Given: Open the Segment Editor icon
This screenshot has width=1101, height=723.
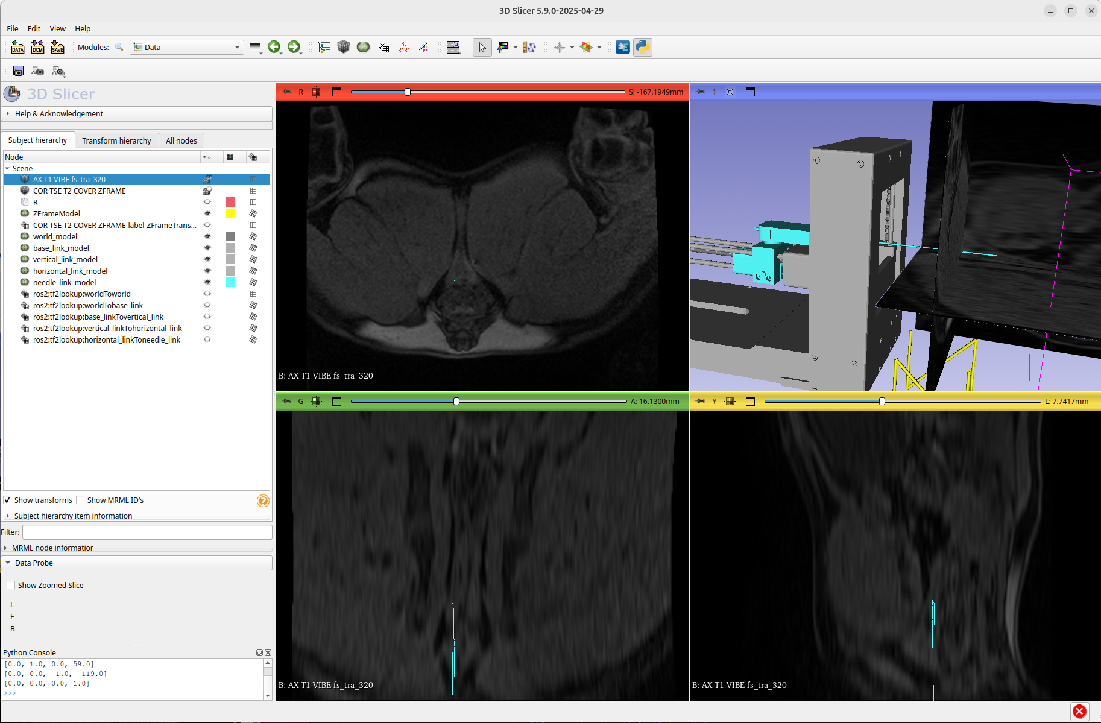Looking at the screenshot, I should 423,47.
